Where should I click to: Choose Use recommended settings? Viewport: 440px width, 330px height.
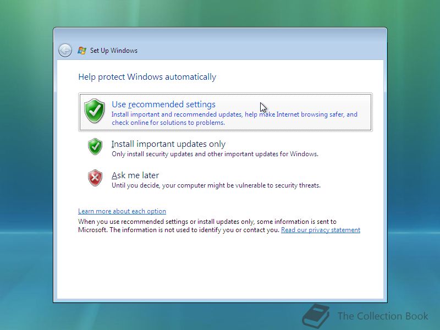[x=226, y=112]
